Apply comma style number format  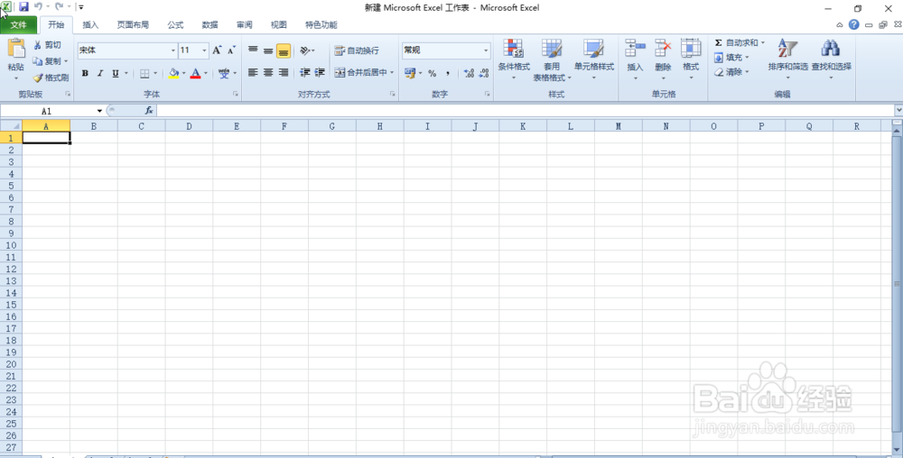point(448,74)
